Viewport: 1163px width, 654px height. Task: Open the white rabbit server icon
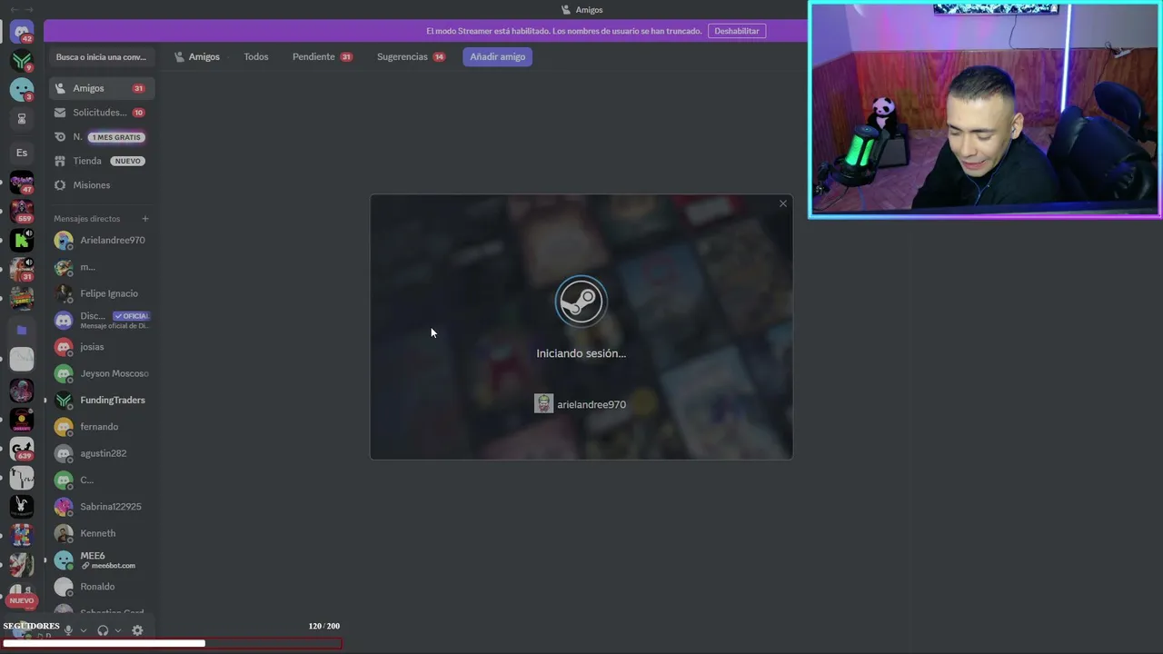pyautogui.click(x=22, y=506)
